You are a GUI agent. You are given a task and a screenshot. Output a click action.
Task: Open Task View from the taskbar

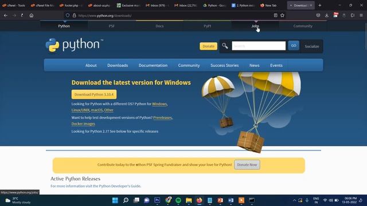tap(136, 200)
